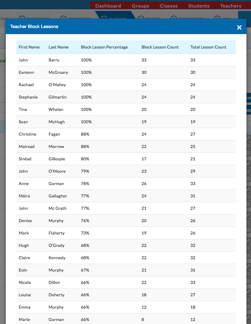
Task: Select John Barry's row in the table
Action: tap(121, 60)
